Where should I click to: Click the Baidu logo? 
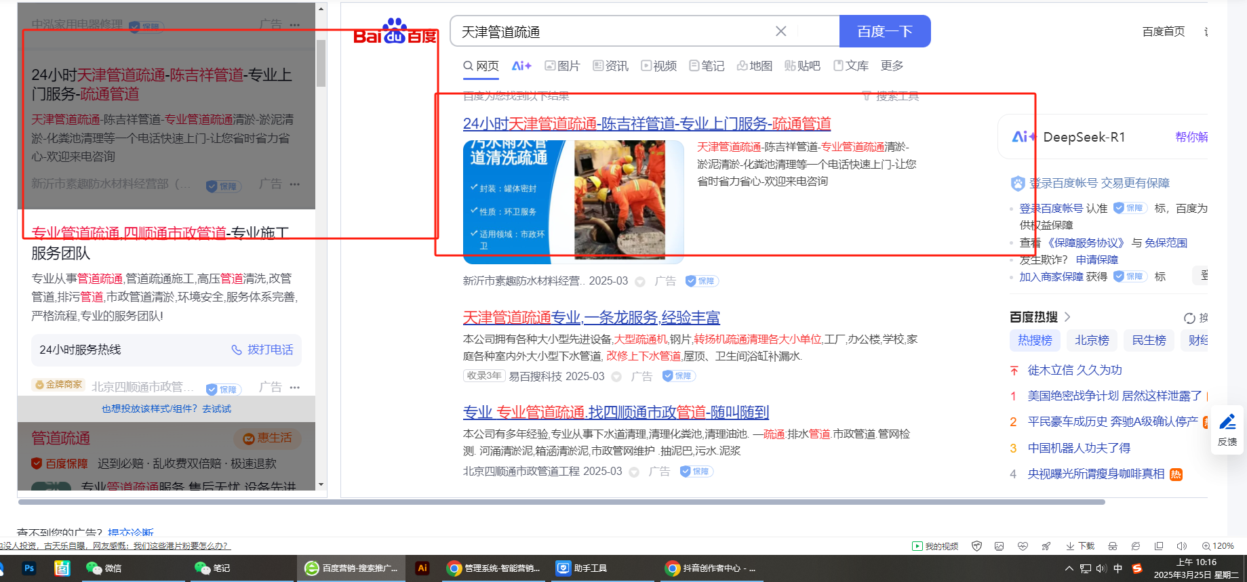click(395, 32)
